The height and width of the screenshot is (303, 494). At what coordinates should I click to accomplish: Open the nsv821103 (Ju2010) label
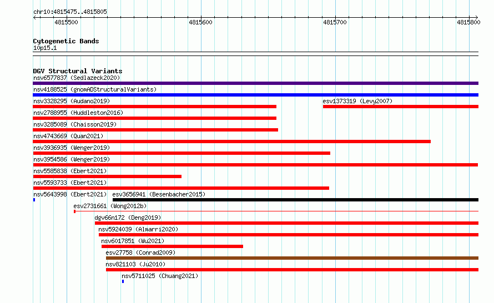pos(135,264)
